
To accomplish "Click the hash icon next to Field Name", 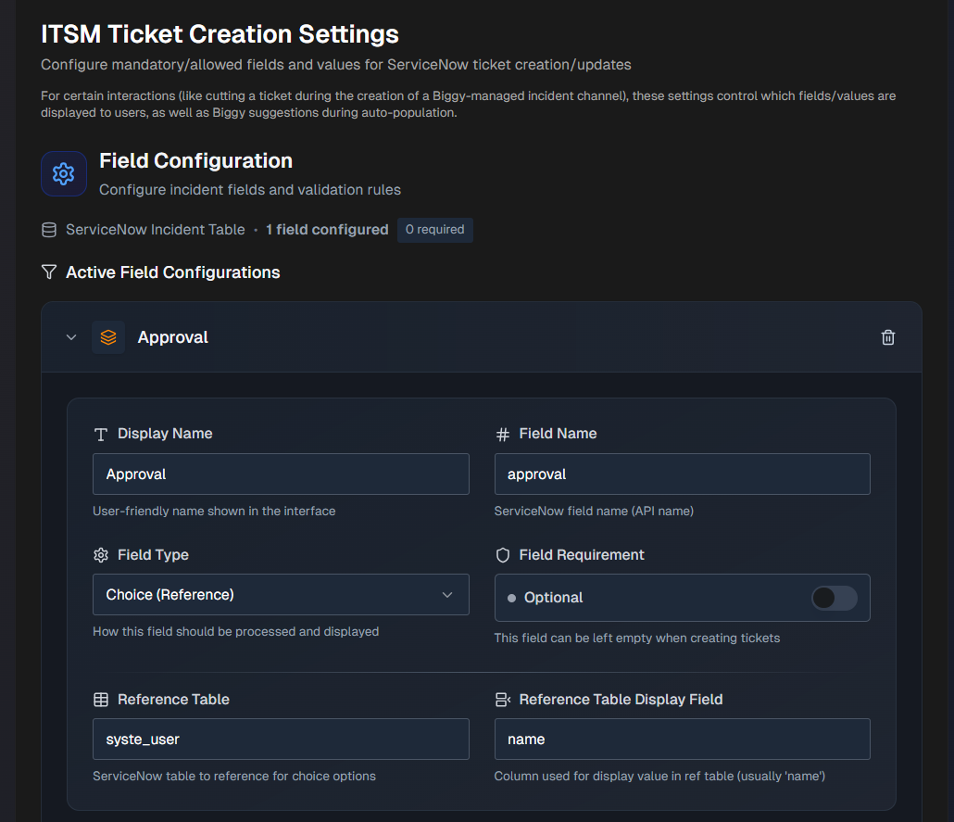I will 503,434.
